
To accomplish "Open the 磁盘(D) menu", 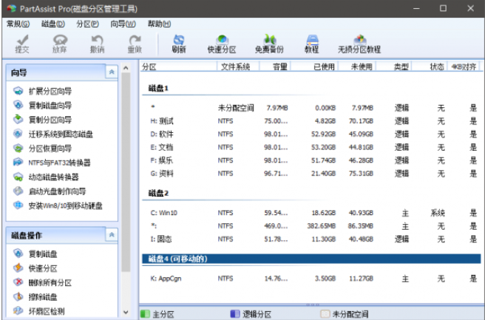I will 53,24.
